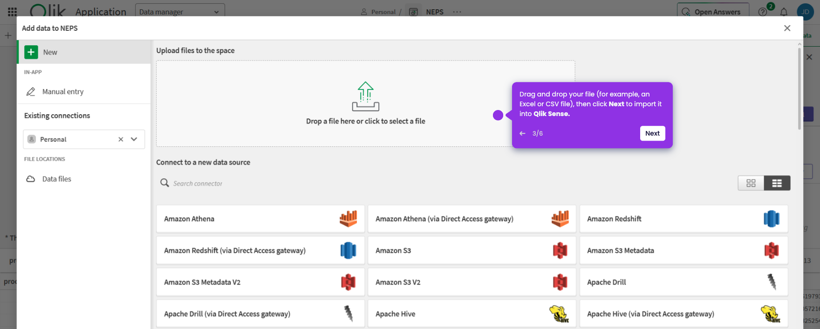Click the NEPS app name in header

(x=435, y=12)
